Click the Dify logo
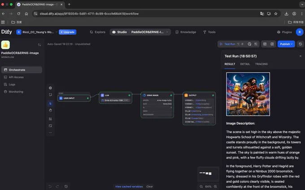The height and width of the screenshot is (190, 305). (x=6, y=32)
